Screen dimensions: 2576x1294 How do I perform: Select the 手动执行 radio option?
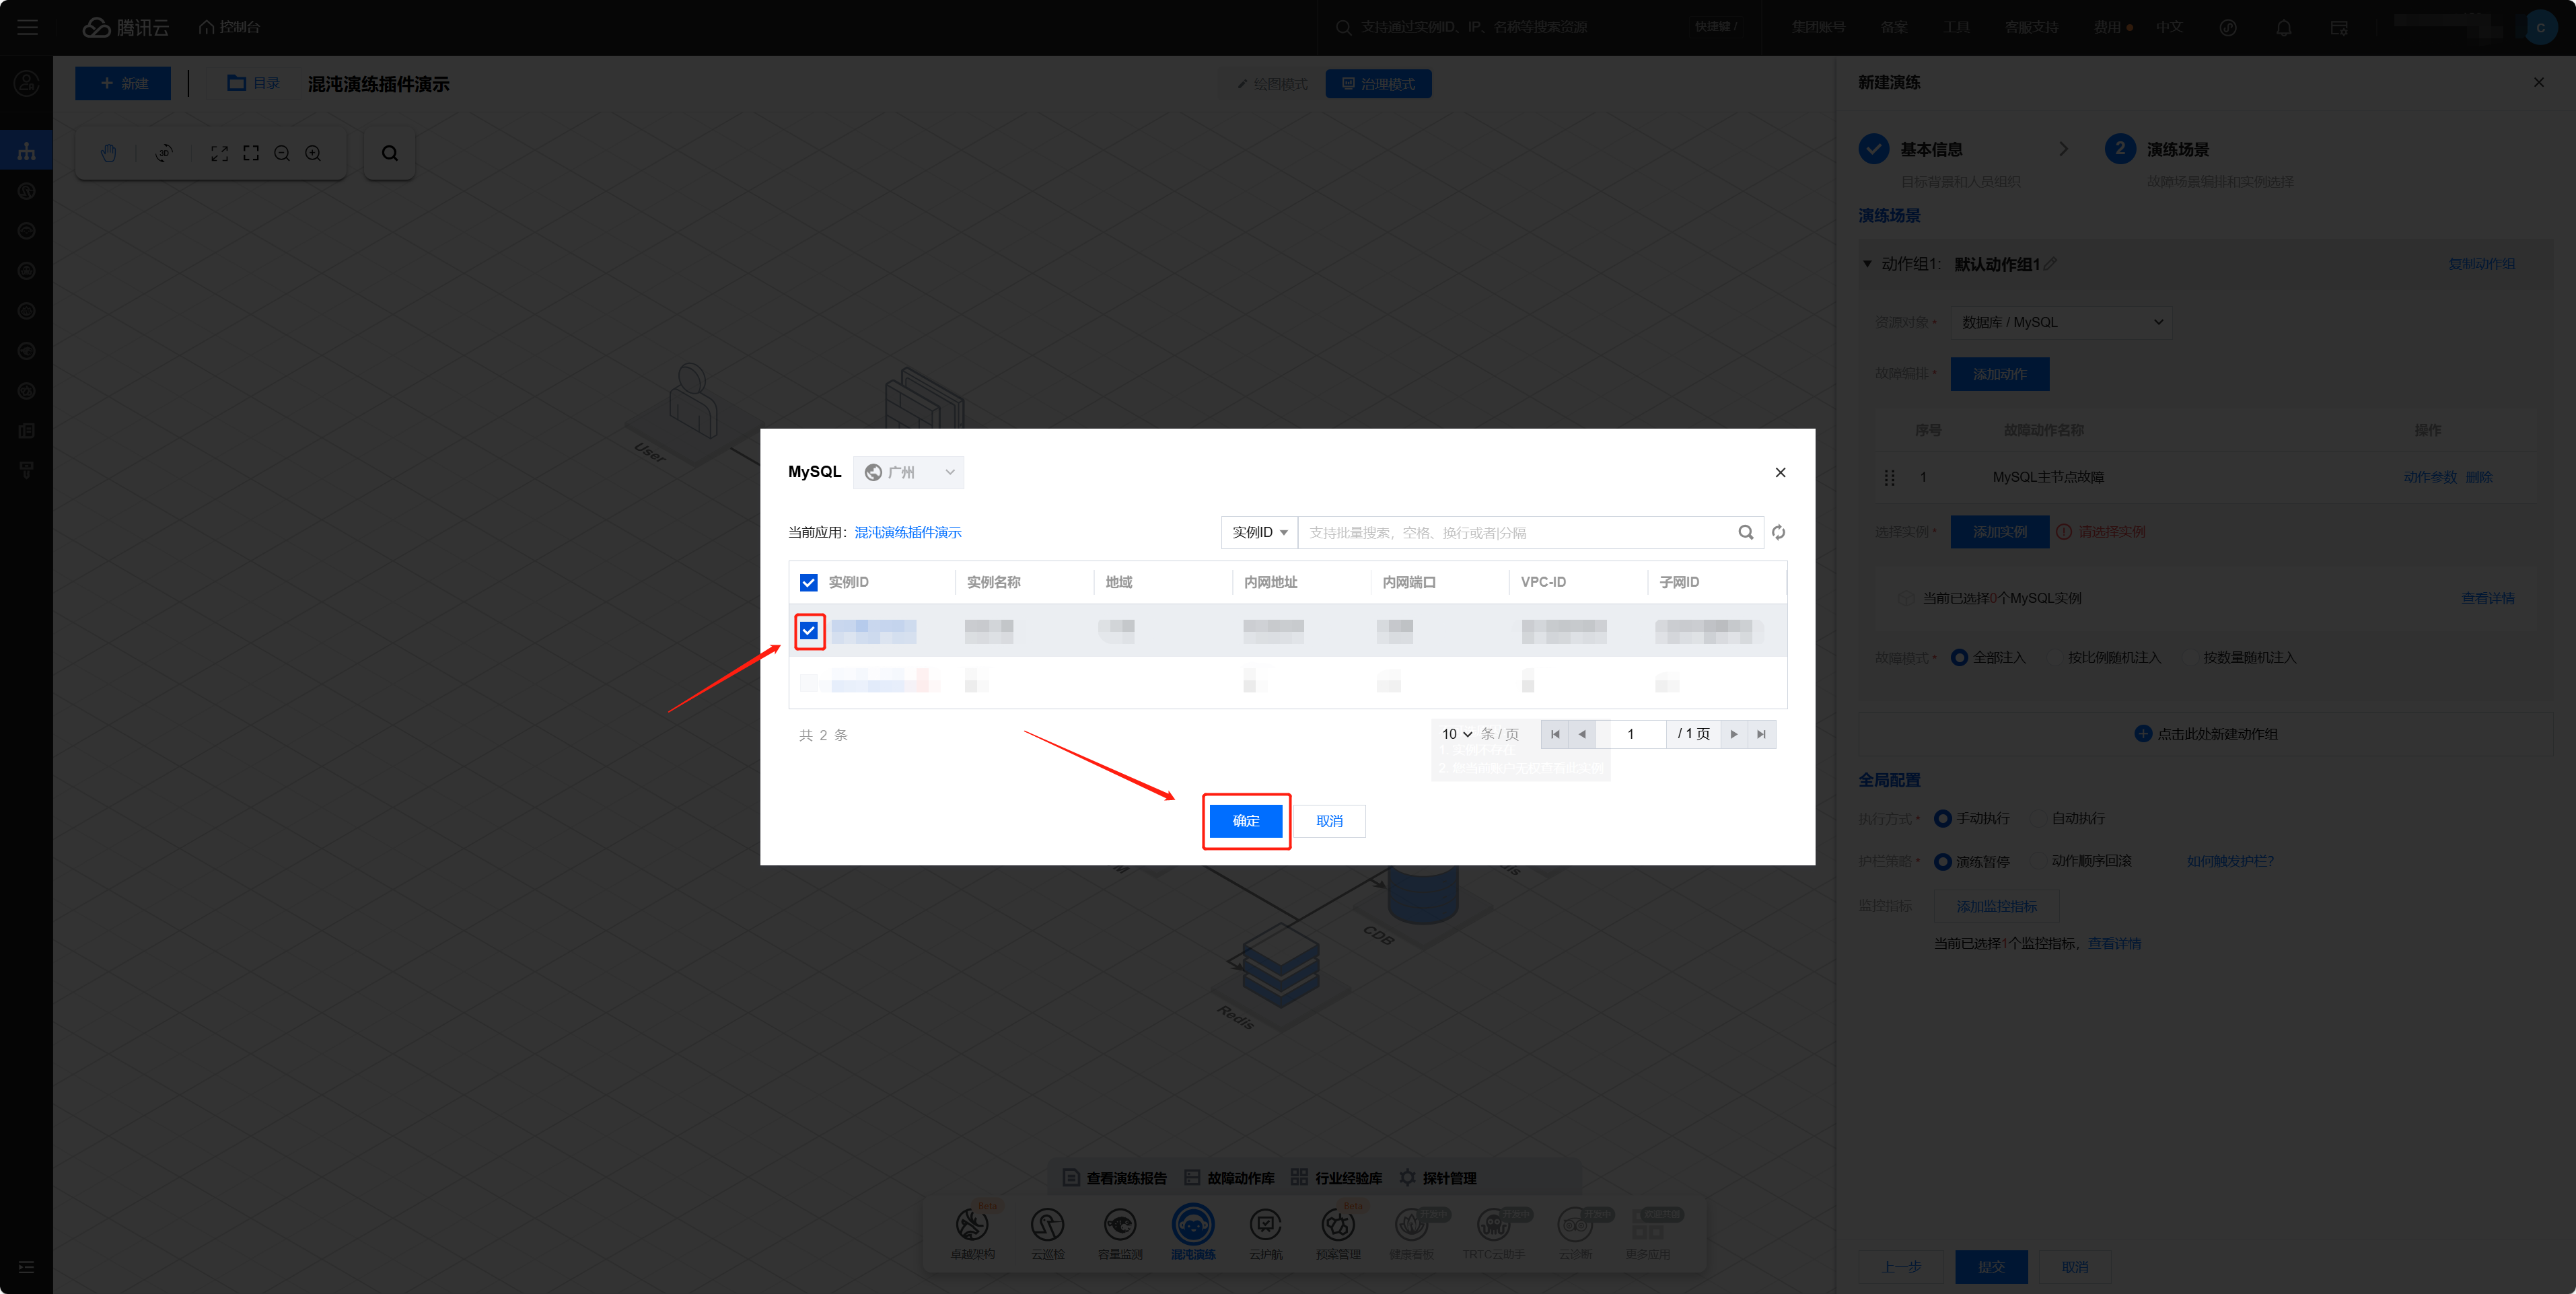[x=1942, y=818]
